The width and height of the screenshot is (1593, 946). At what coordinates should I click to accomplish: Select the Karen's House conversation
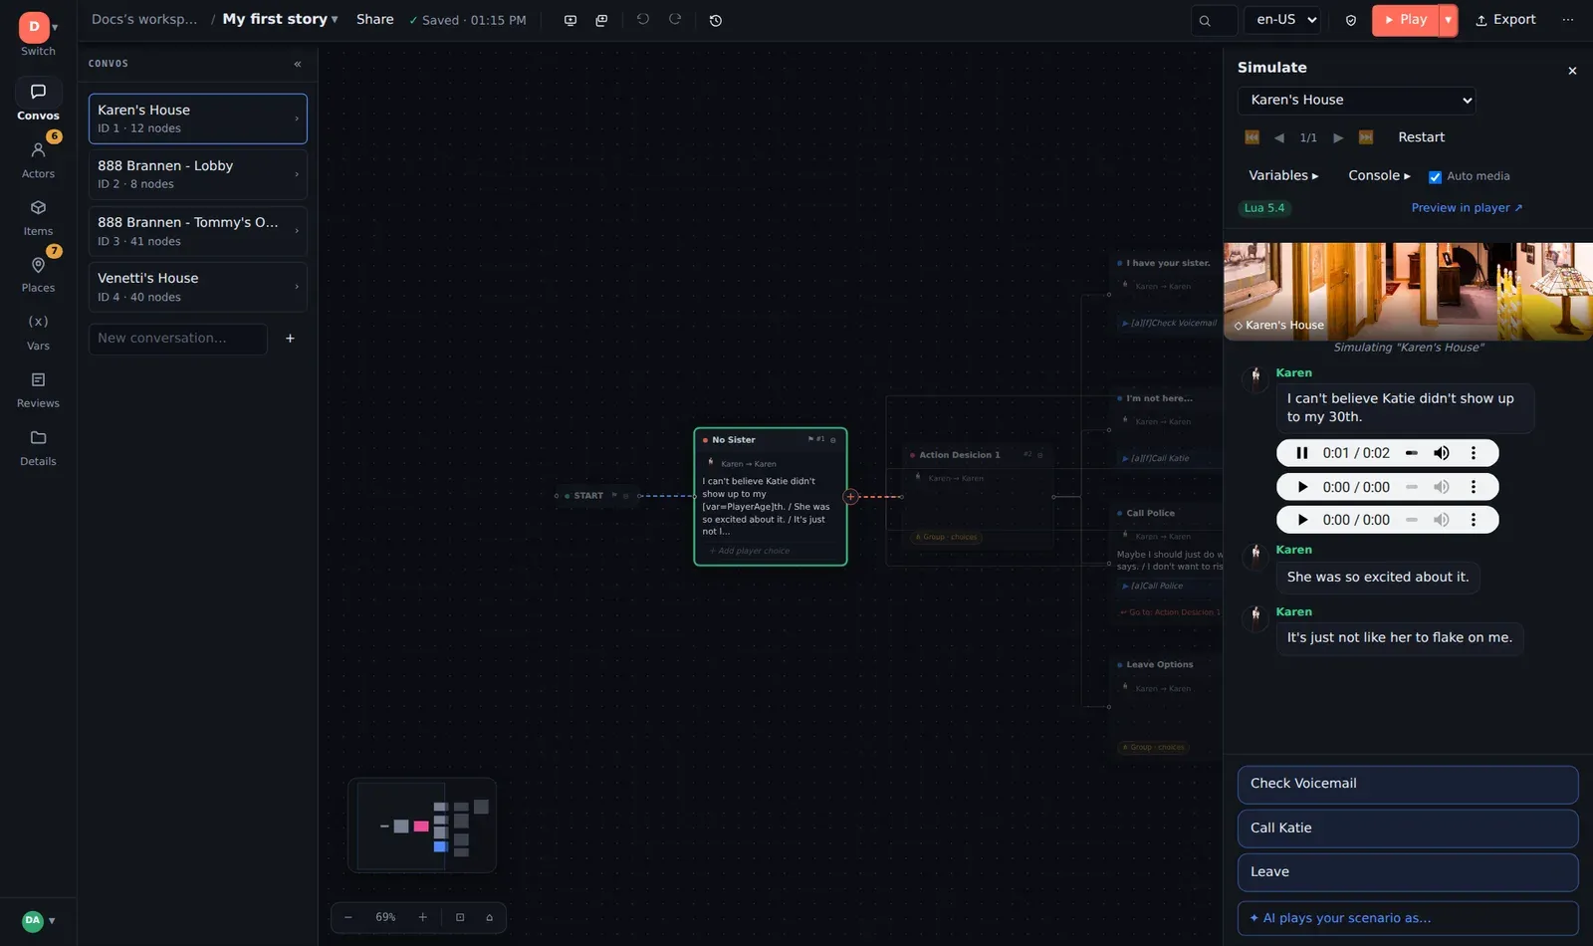click(x=198, y=118)
